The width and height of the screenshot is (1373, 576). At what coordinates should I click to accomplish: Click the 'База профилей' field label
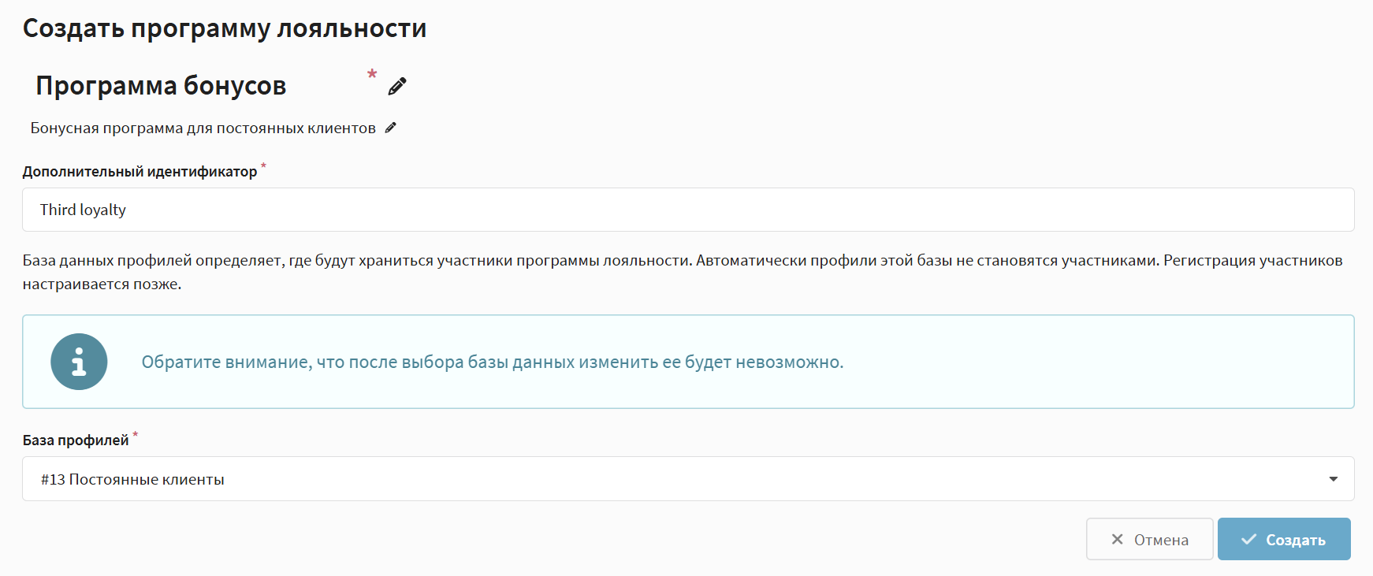(x=76, y=440)
